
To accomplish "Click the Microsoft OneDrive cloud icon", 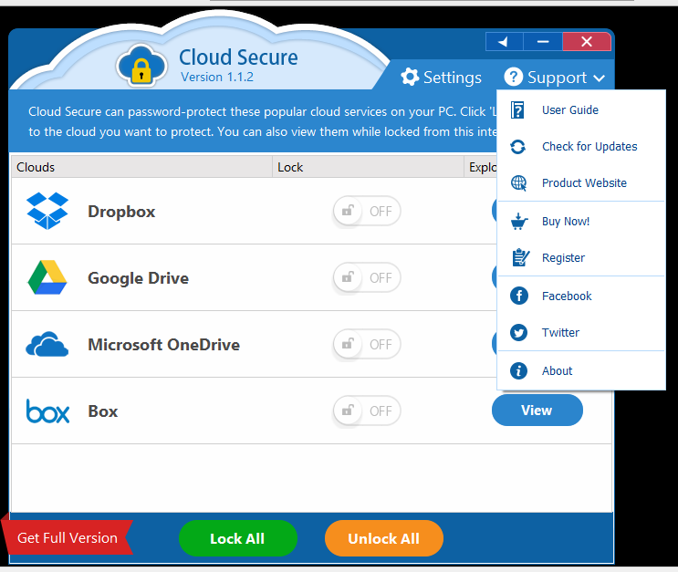I will pos(47,344).
